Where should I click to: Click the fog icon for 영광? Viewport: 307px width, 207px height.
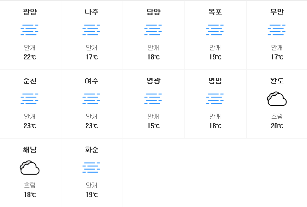pyautogui.click(x=153, y=99)
